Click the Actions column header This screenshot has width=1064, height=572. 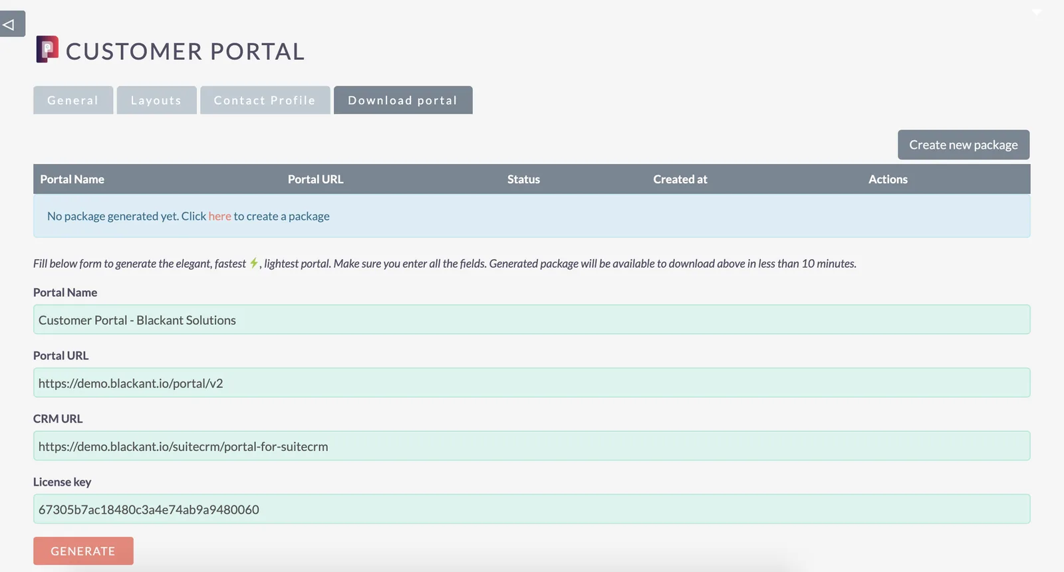888,179
